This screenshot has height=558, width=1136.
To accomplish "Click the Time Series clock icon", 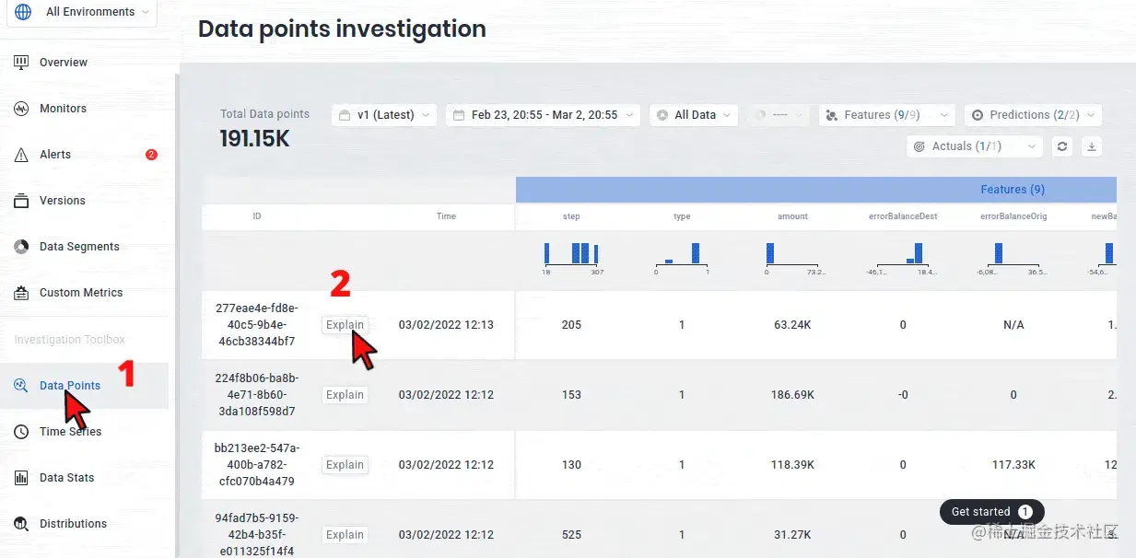I will (x=21, y=432).
